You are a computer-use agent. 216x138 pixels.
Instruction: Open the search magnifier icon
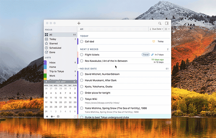[159, 23]
